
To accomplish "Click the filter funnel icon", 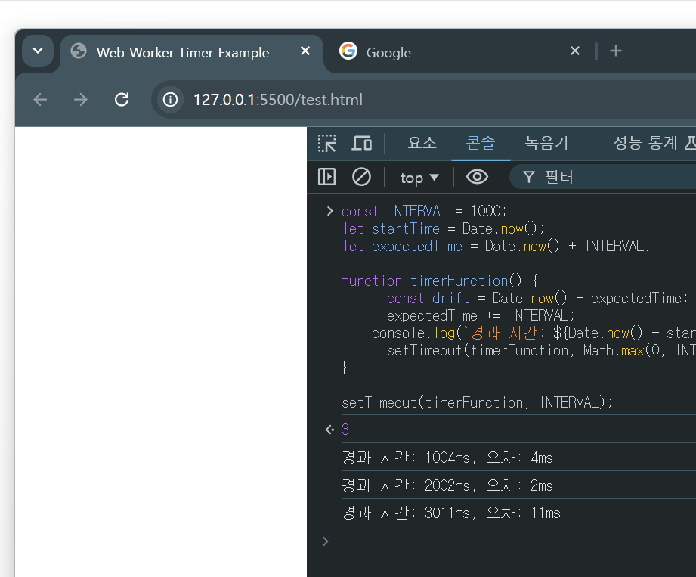I will (528, 177).
